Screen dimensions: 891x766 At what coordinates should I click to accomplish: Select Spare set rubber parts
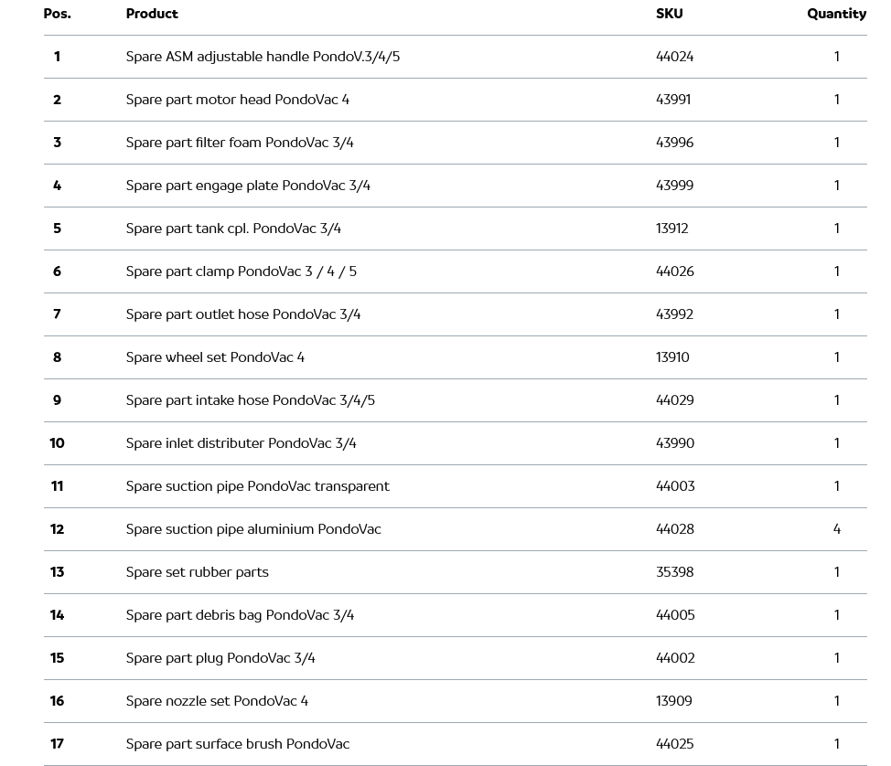coord(198,572)
